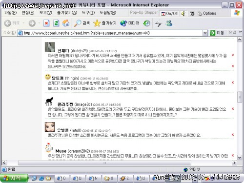
Task: Open the Help (도움말) menu
Action: (108, 13)
